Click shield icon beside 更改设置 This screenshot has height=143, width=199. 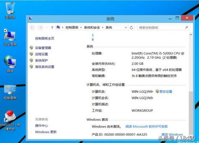157,91
